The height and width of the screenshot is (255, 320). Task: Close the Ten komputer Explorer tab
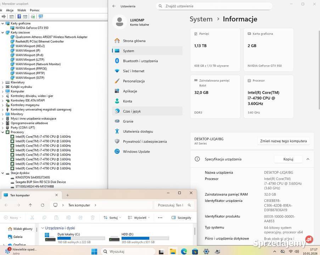pos(57,195)
